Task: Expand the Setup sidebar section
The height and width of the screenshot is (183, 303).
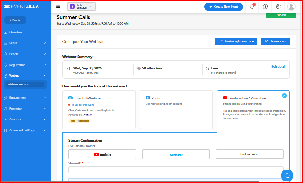Action: tap(25, 43)
